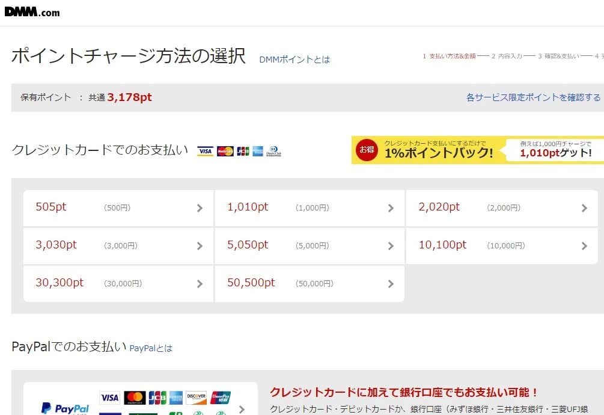Click the Discover icon in the PayPal card
Viewport: 604px width, 415px height.
[197, 398]
